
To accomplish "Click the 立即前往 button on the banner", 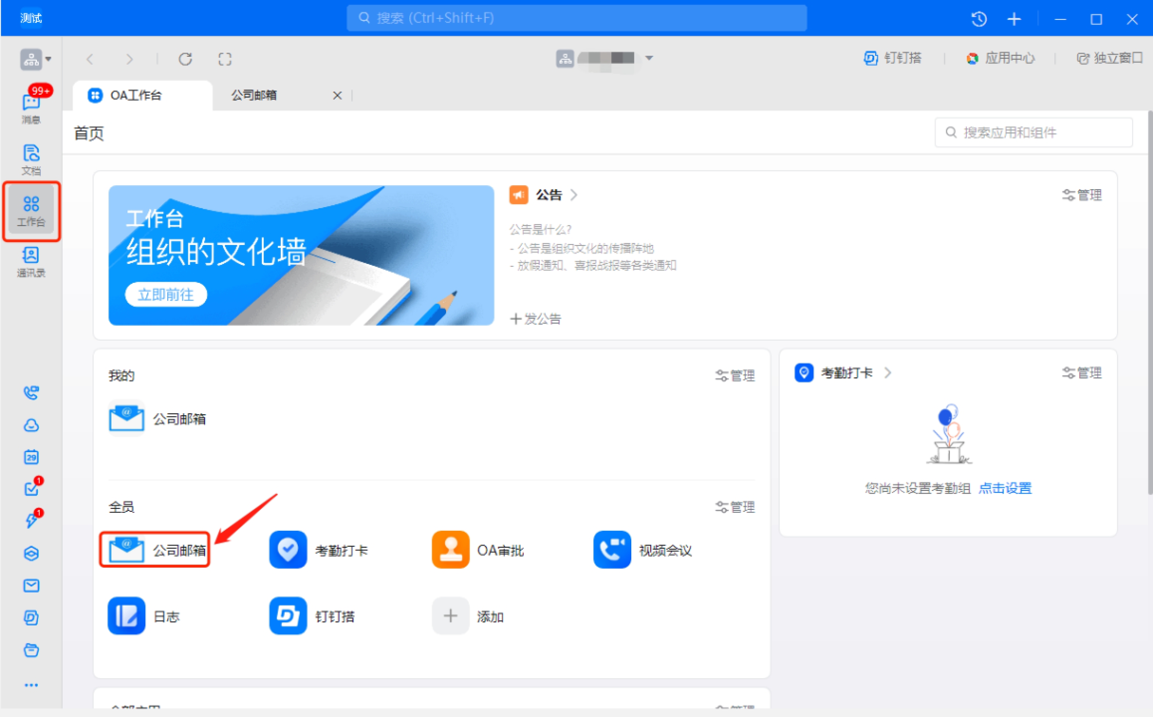I will (166, 295).
